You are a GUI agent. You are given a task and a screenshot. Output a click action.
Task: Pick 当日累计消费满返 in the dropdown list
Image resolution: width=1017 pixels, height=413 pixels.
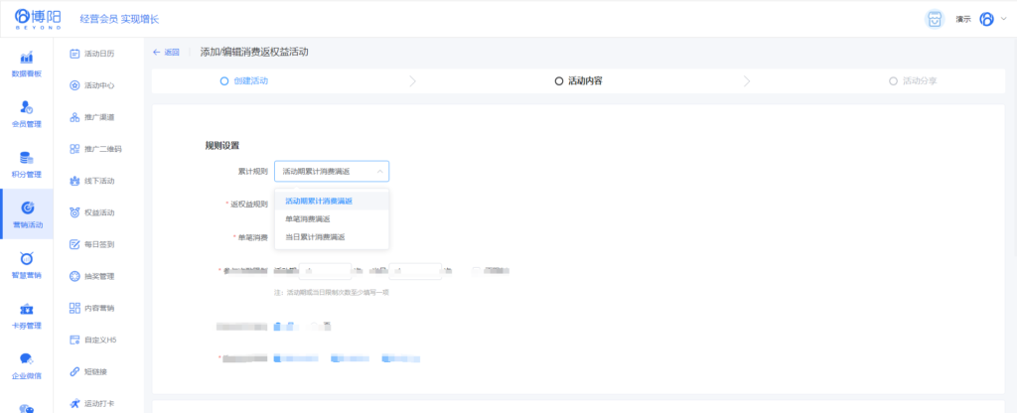click(x=315, y=237)
